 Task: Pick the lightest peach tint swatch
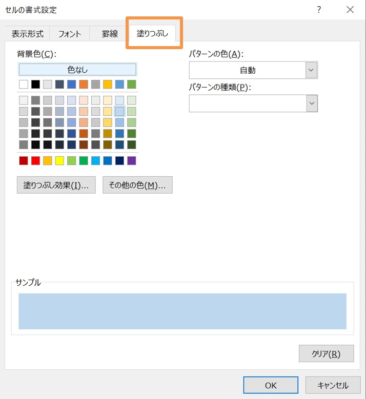click(x=84, y=100)
